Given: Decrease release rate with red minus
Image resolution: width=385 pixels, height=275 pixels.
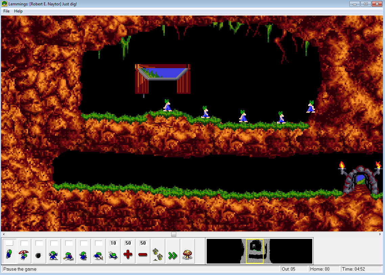Looking at the screenshot, I should 143,251.
